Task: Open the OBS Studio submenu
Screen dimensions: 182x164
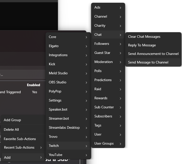Action: (68, 82)
